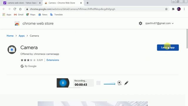Go to the browser home page
188x106 pixels.
[x=20, y=9]
